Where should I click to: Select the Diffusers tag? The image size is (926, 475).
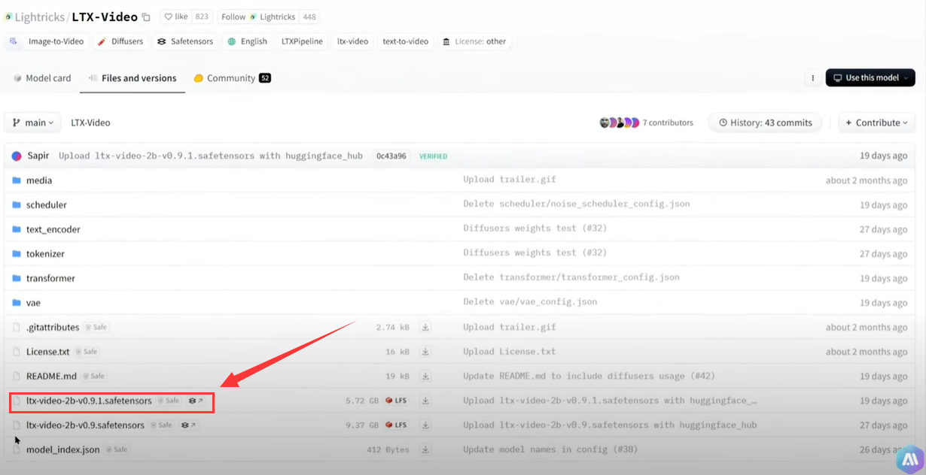120,41
